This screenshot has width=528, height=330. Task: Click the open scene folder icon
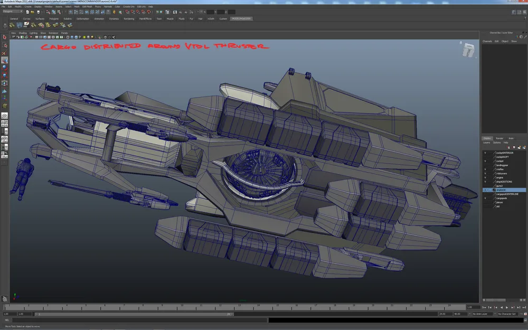[x=33, y=12]
